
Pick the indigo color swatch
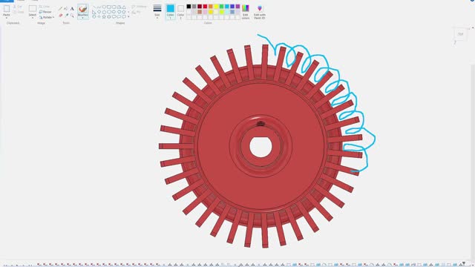[x=232, y=7]
